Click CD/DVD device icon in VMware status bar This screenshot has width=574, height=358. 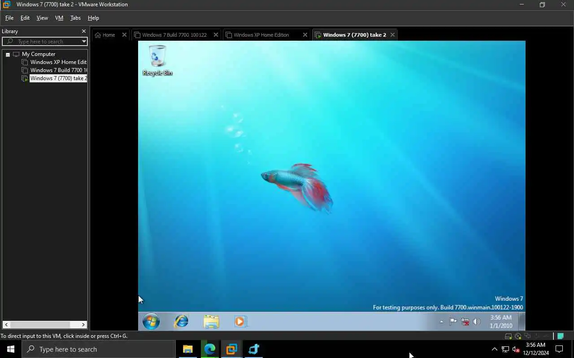tap(518, 336)
